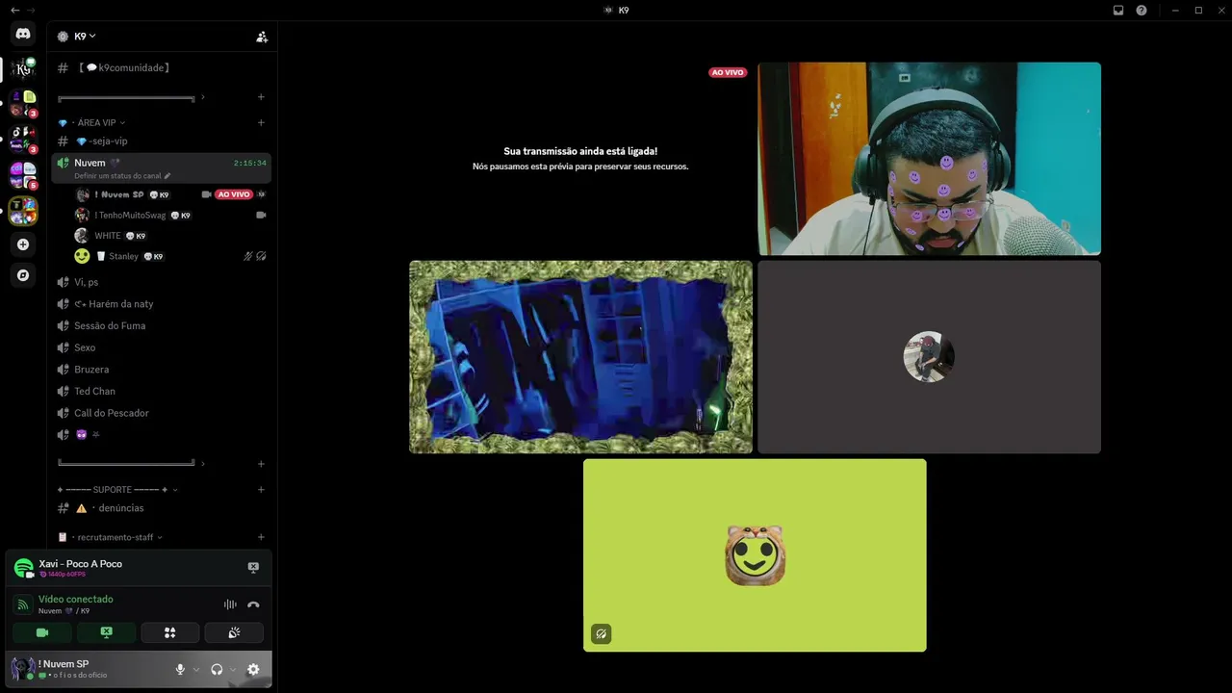
Task: Open Discover servers compass icon
Action: click(23, 275)
